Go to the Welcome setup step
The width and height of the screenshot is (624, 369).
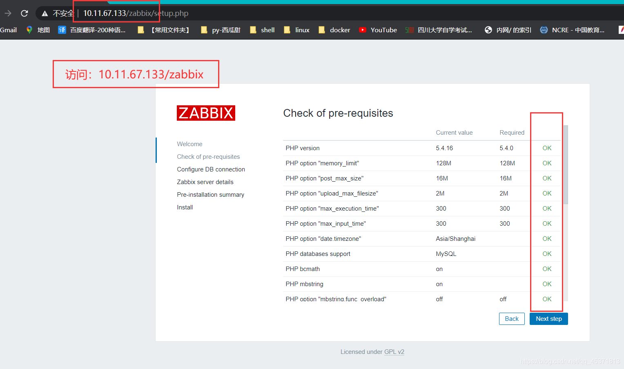click(x=189, y=144)
